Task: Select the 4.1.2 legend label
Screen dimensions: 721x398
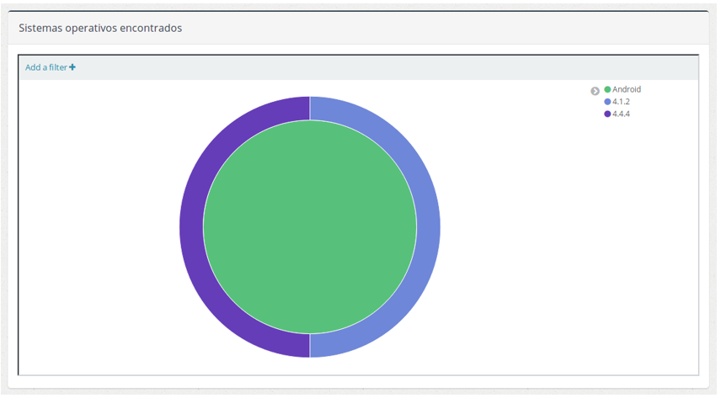Action: 622,102
